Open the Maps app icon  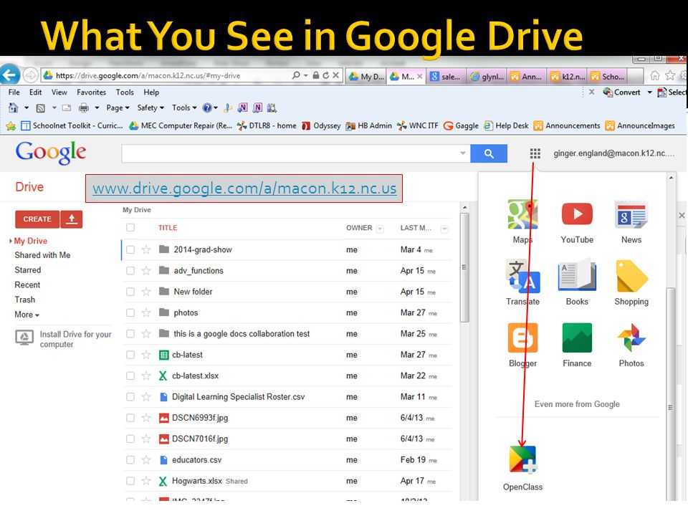522,214
